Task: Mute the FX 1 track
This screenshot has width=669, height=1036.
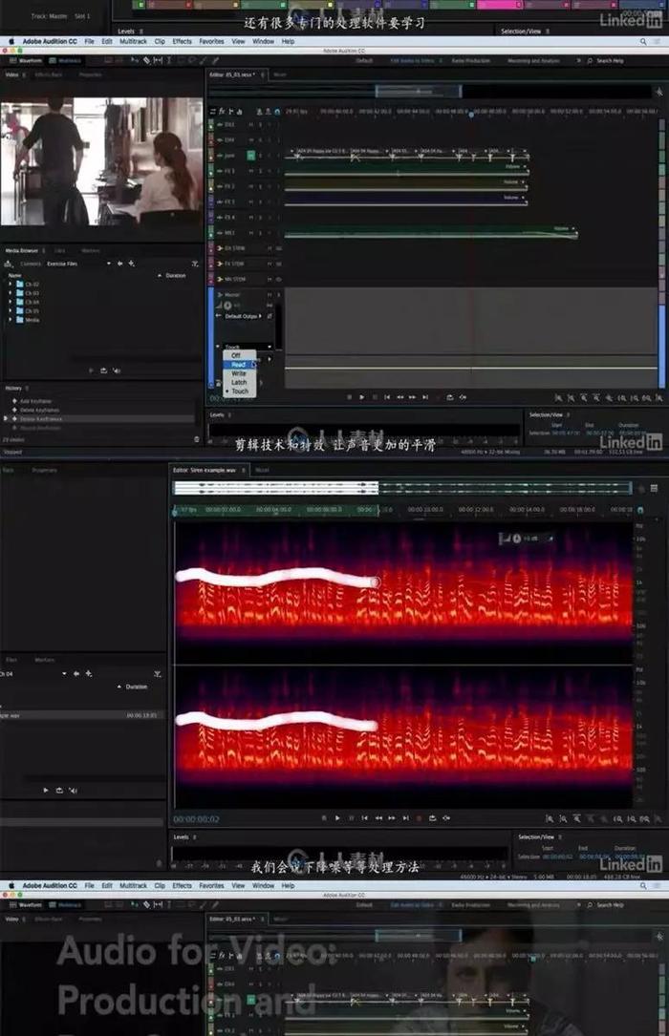Action: [x=251, y=171]
